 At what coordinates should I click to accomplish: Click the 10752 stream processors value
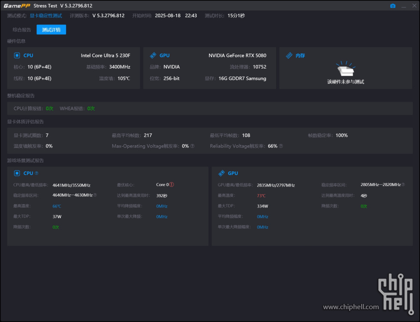pyautogui.click(x=260, y=67)
